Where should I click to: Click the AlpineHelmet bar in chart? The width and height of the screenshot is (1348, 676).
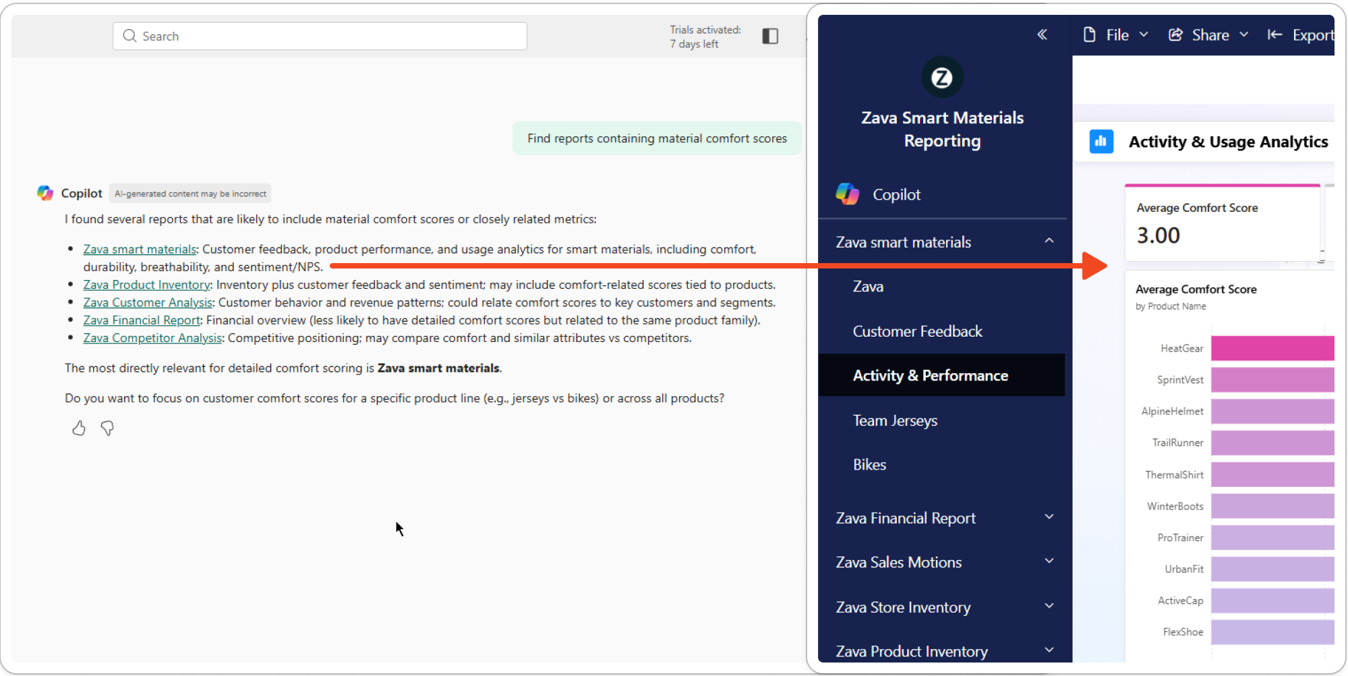click(1272, 412)
